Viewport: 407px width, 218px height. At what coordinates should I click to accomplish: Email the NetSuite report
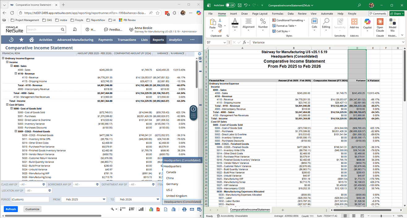coord(192,209)
